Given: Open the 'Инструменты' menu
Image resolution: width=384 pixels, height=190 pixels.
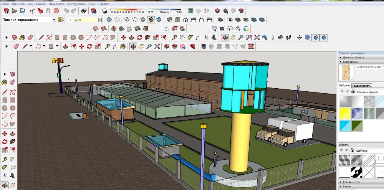Looking at the screenshot, I should (x=76, y=4).
